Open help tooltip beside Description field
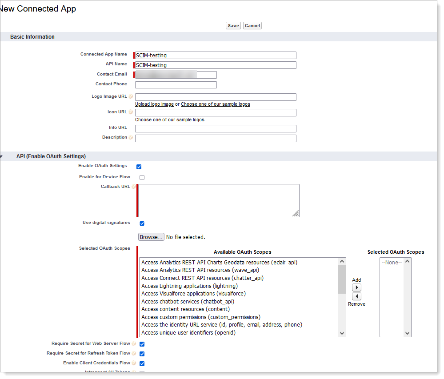The height and width of the screenshot is (379, 444). (132, 137)
